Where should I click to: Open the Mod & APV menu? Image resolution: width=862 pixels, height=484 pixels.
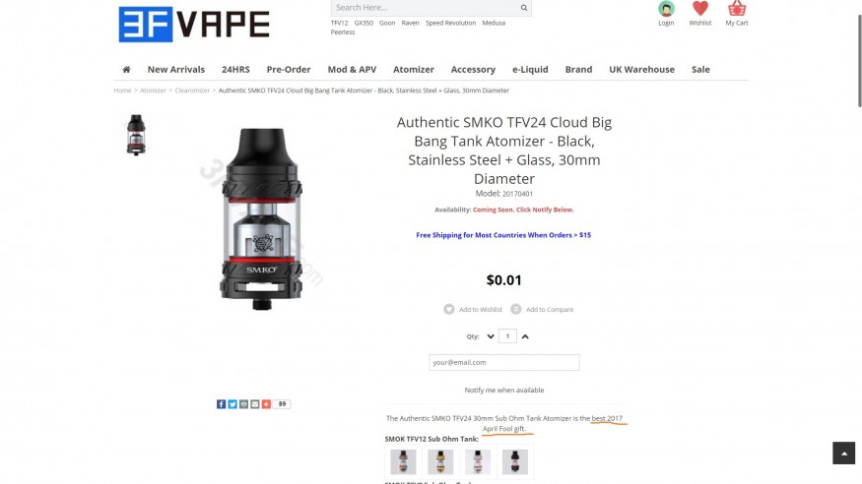352,69
